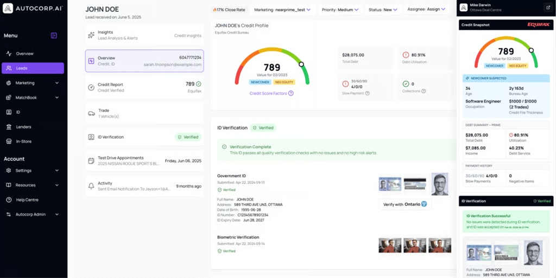Click the Credit Score Factors link
The height and width of the screenshot is (278, 556).
click(271, 93)
